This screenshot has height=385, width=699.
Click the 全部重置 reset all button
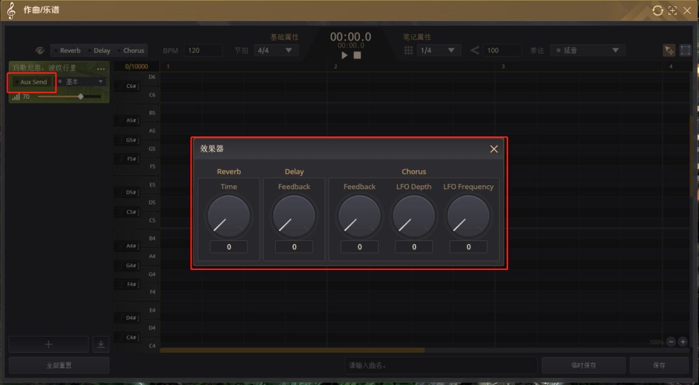(59, 366)
